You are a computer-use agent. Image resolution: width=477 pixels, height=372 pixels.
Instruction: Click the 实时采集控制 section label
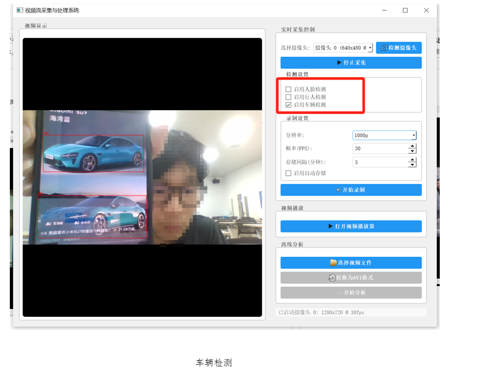click(298, 29)
